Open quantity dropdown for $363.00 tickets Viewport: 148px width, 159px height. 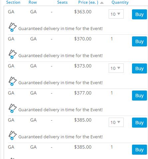coord(116,14)
